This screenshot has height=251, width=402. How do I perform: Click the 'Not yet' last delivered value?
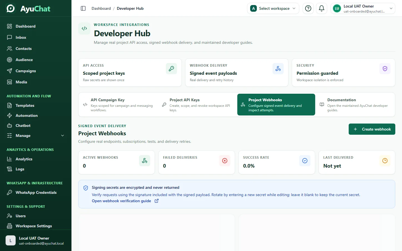click(x=332, y=166)
